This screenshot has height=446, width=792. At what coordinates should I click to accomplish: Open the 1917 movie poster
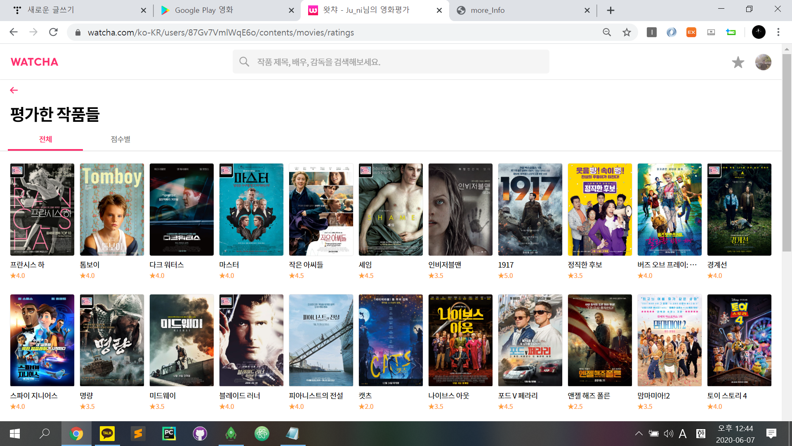[x=530, y=209]
